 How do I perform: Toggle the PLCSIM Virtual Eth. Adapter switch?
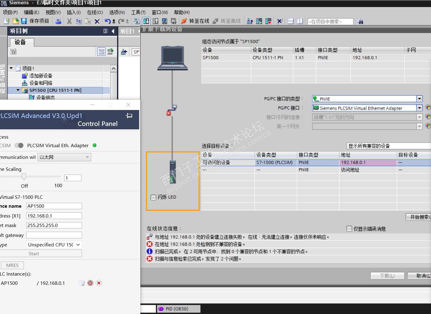tap(19, 145)
